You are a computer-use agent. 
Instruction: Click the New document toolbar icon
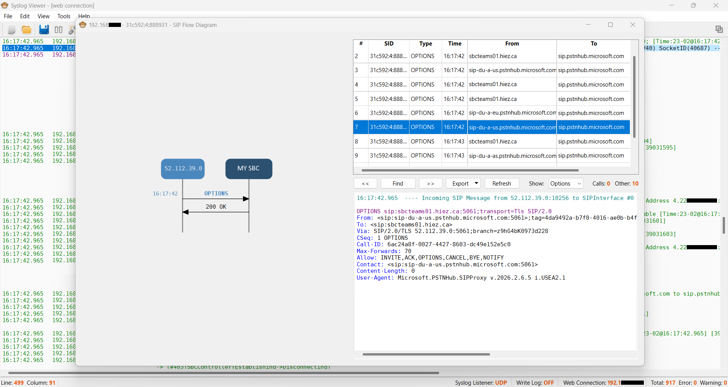(11, 30)
